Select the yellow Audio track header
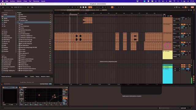Image resolution: width=196 pixels, height=110 pixels. pyautogui.click(x=168, y=55)
